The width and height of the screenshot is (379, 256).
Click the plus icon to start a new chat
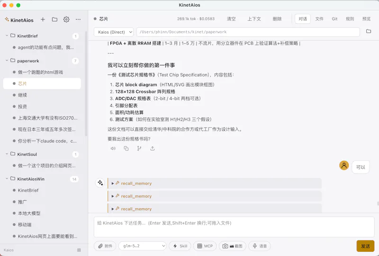43,19
